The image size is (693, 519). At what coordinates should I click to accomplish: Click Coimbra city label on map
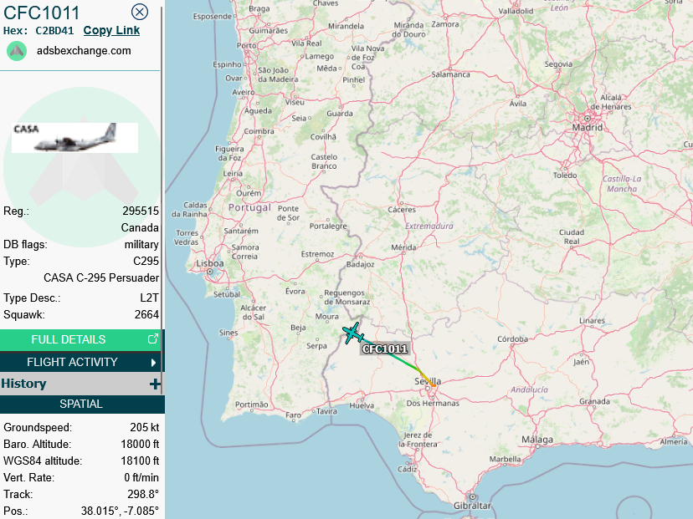coord(259,131)
